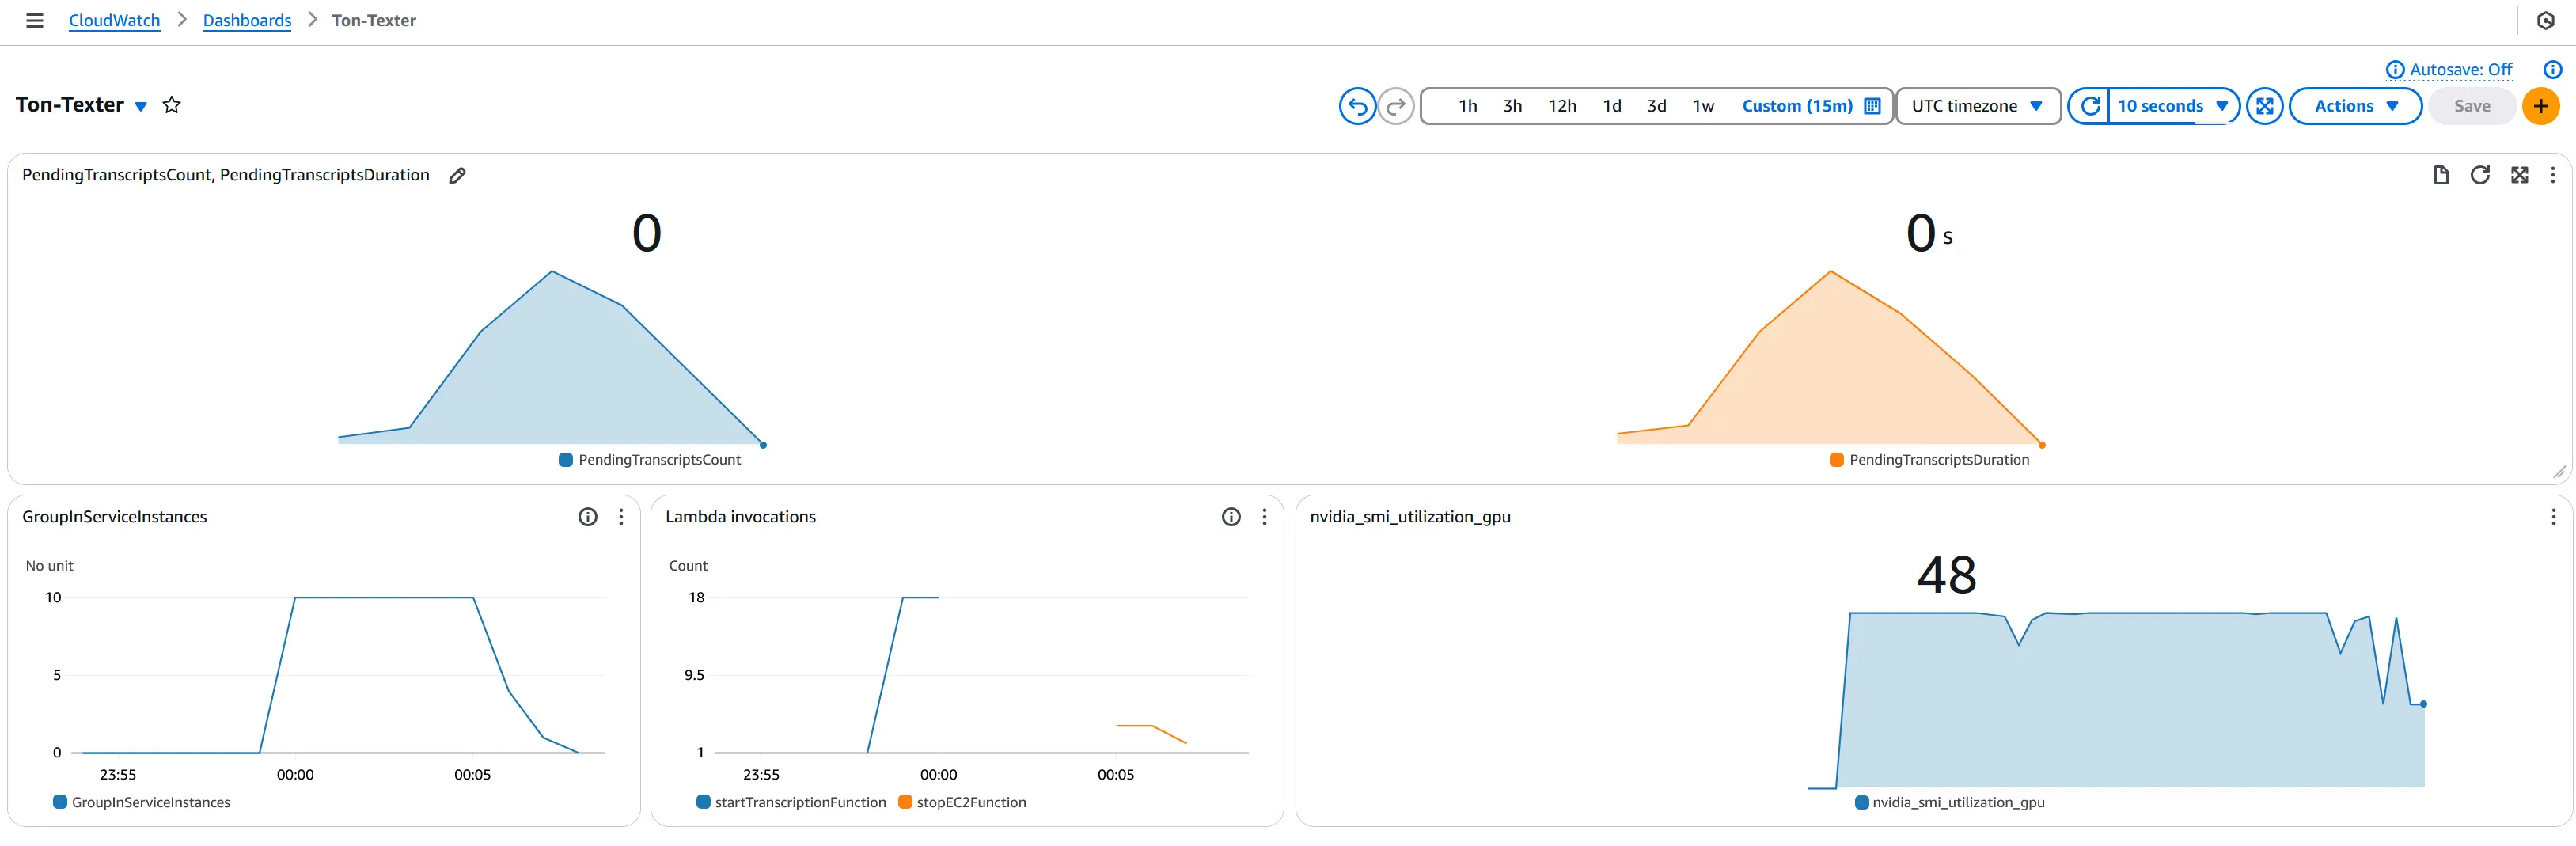Toggle the stopEC2Function legend series
This screenshot has width=2576, height=846.
(962, 802)
